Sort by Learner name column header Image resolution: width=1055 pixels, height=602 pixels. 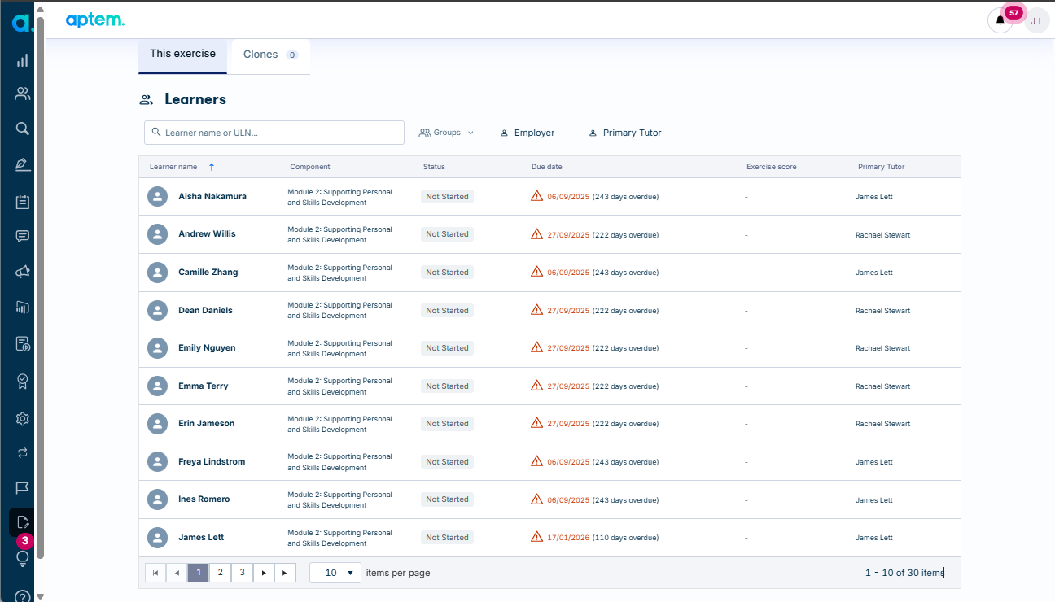click(173, 167)
